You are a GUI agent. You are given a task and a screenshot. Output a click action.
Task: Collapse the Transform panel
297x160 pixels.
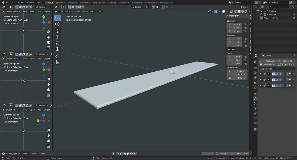pyautogui.click(x=227, y=16)
